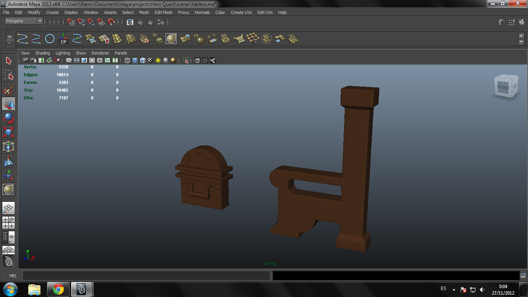Viewport: 528px width, 297px height.
Task: Click the delete edge trash-can shelf icon
Action: click(253, 39)
